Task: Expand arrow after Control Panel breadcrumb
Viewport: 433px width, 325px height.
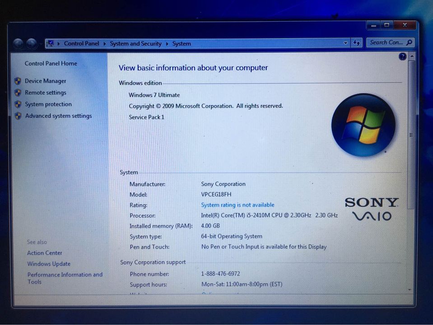Action: [105, 44]
